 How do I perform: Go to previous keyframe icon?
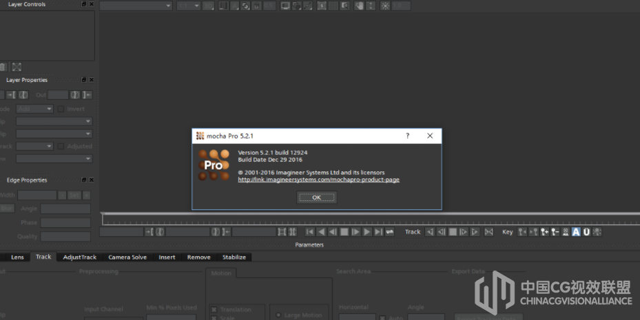(522, 232)
